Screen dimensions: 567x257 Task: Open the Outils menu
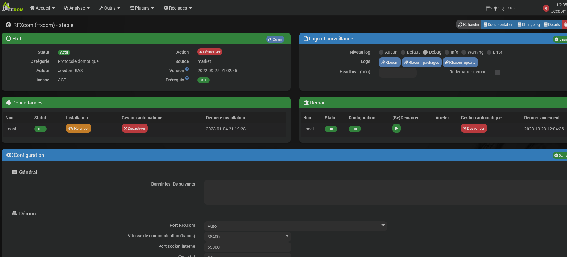pos(110,8)
